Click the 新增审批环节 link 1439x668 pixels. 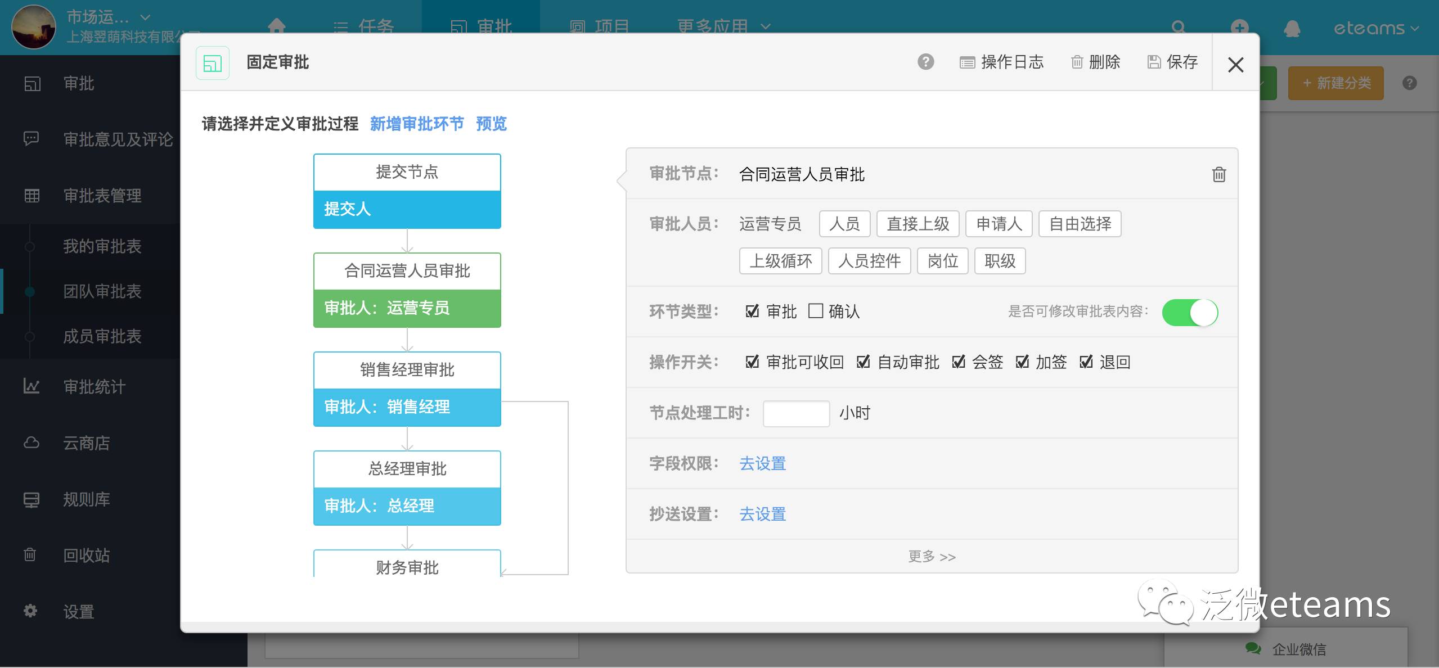click(x=417, y=124)
